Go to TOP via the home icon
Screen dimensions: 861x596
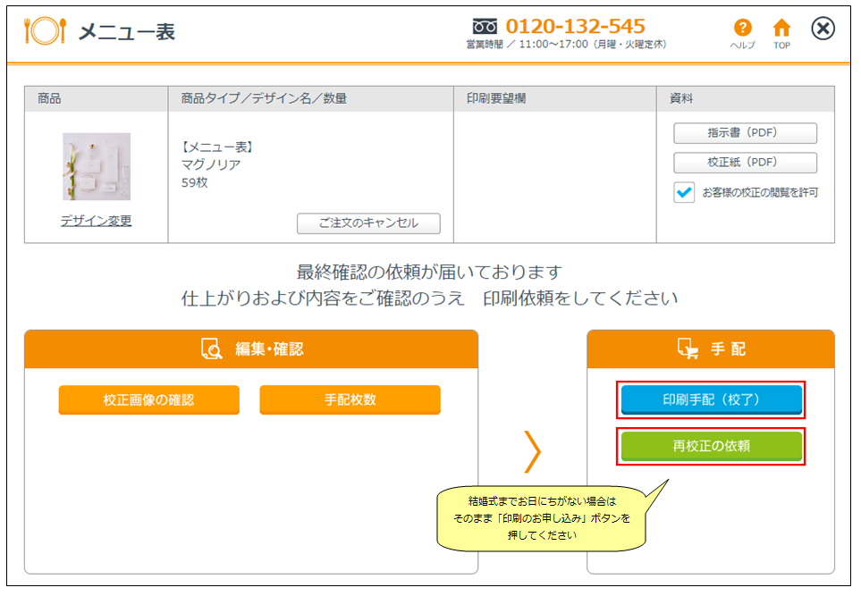[781, 29]
